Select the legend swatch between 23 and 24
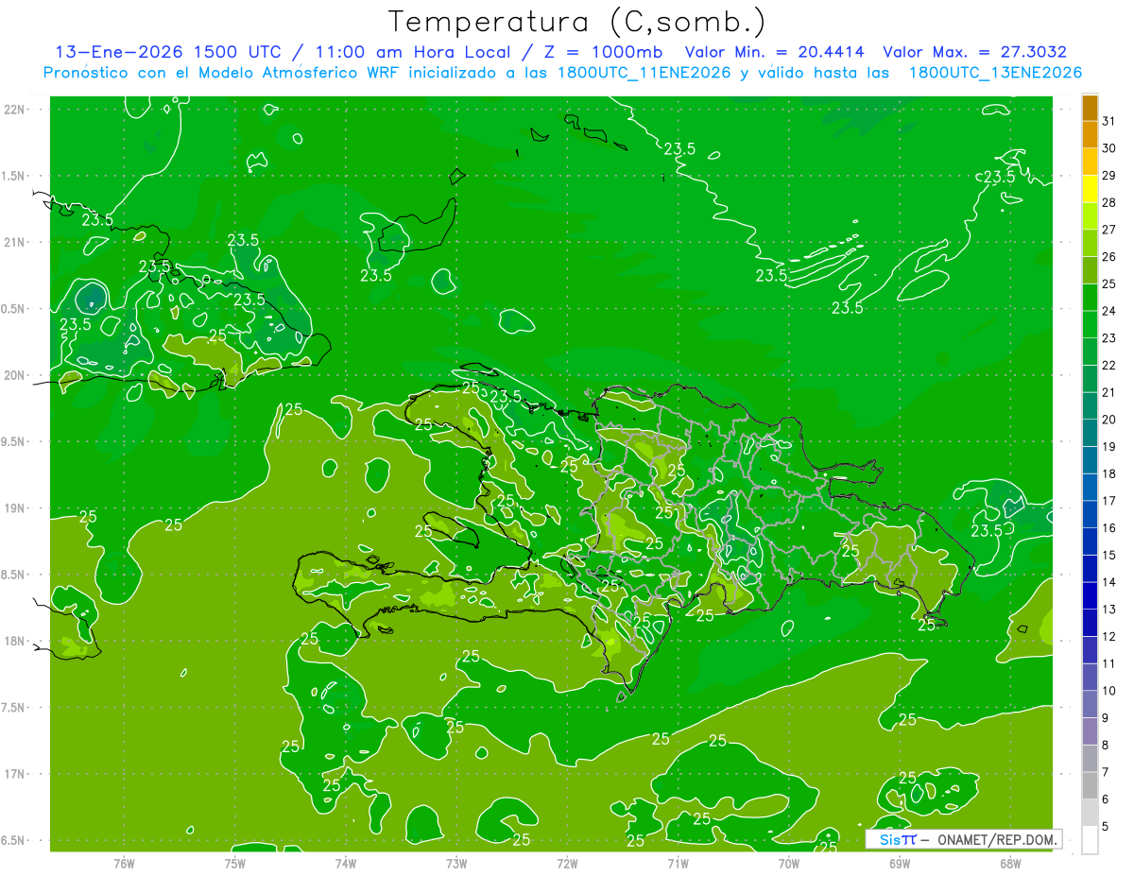 click(x=1090, y=325)
